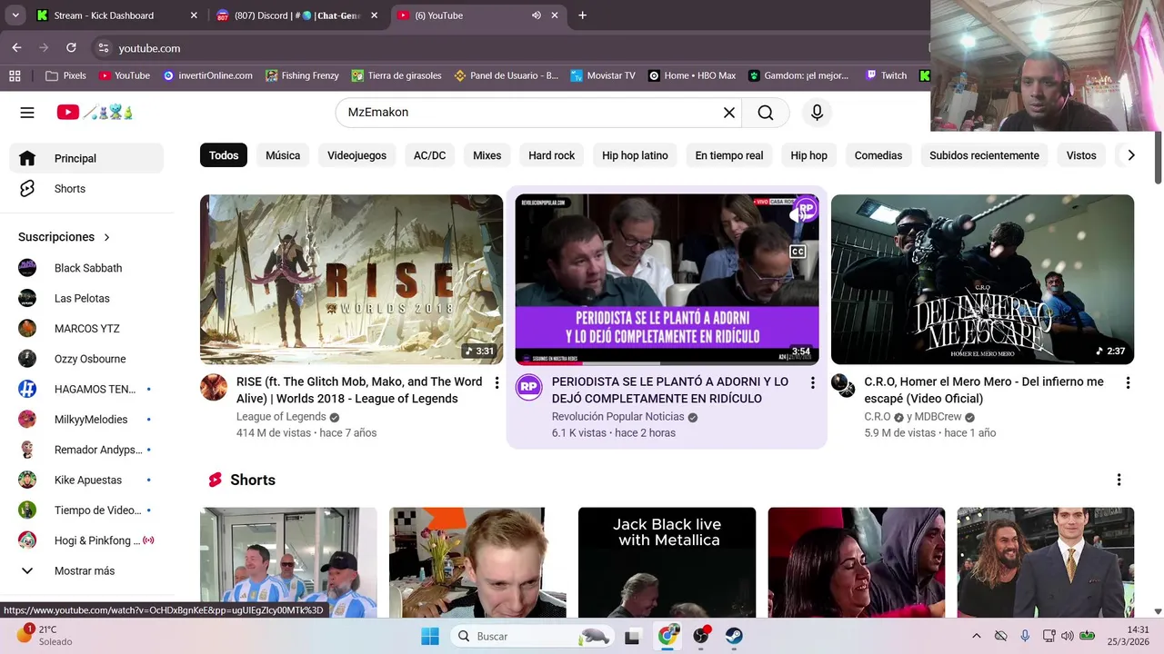This screenshot has width=1164, height=654.
Task: Open Steam from the taskbar
Action: tap(734, 636)
